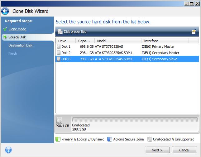Click the green checkmark next to Clone Mode
Viewport: 201px width, 157px height.
[5, 29]
